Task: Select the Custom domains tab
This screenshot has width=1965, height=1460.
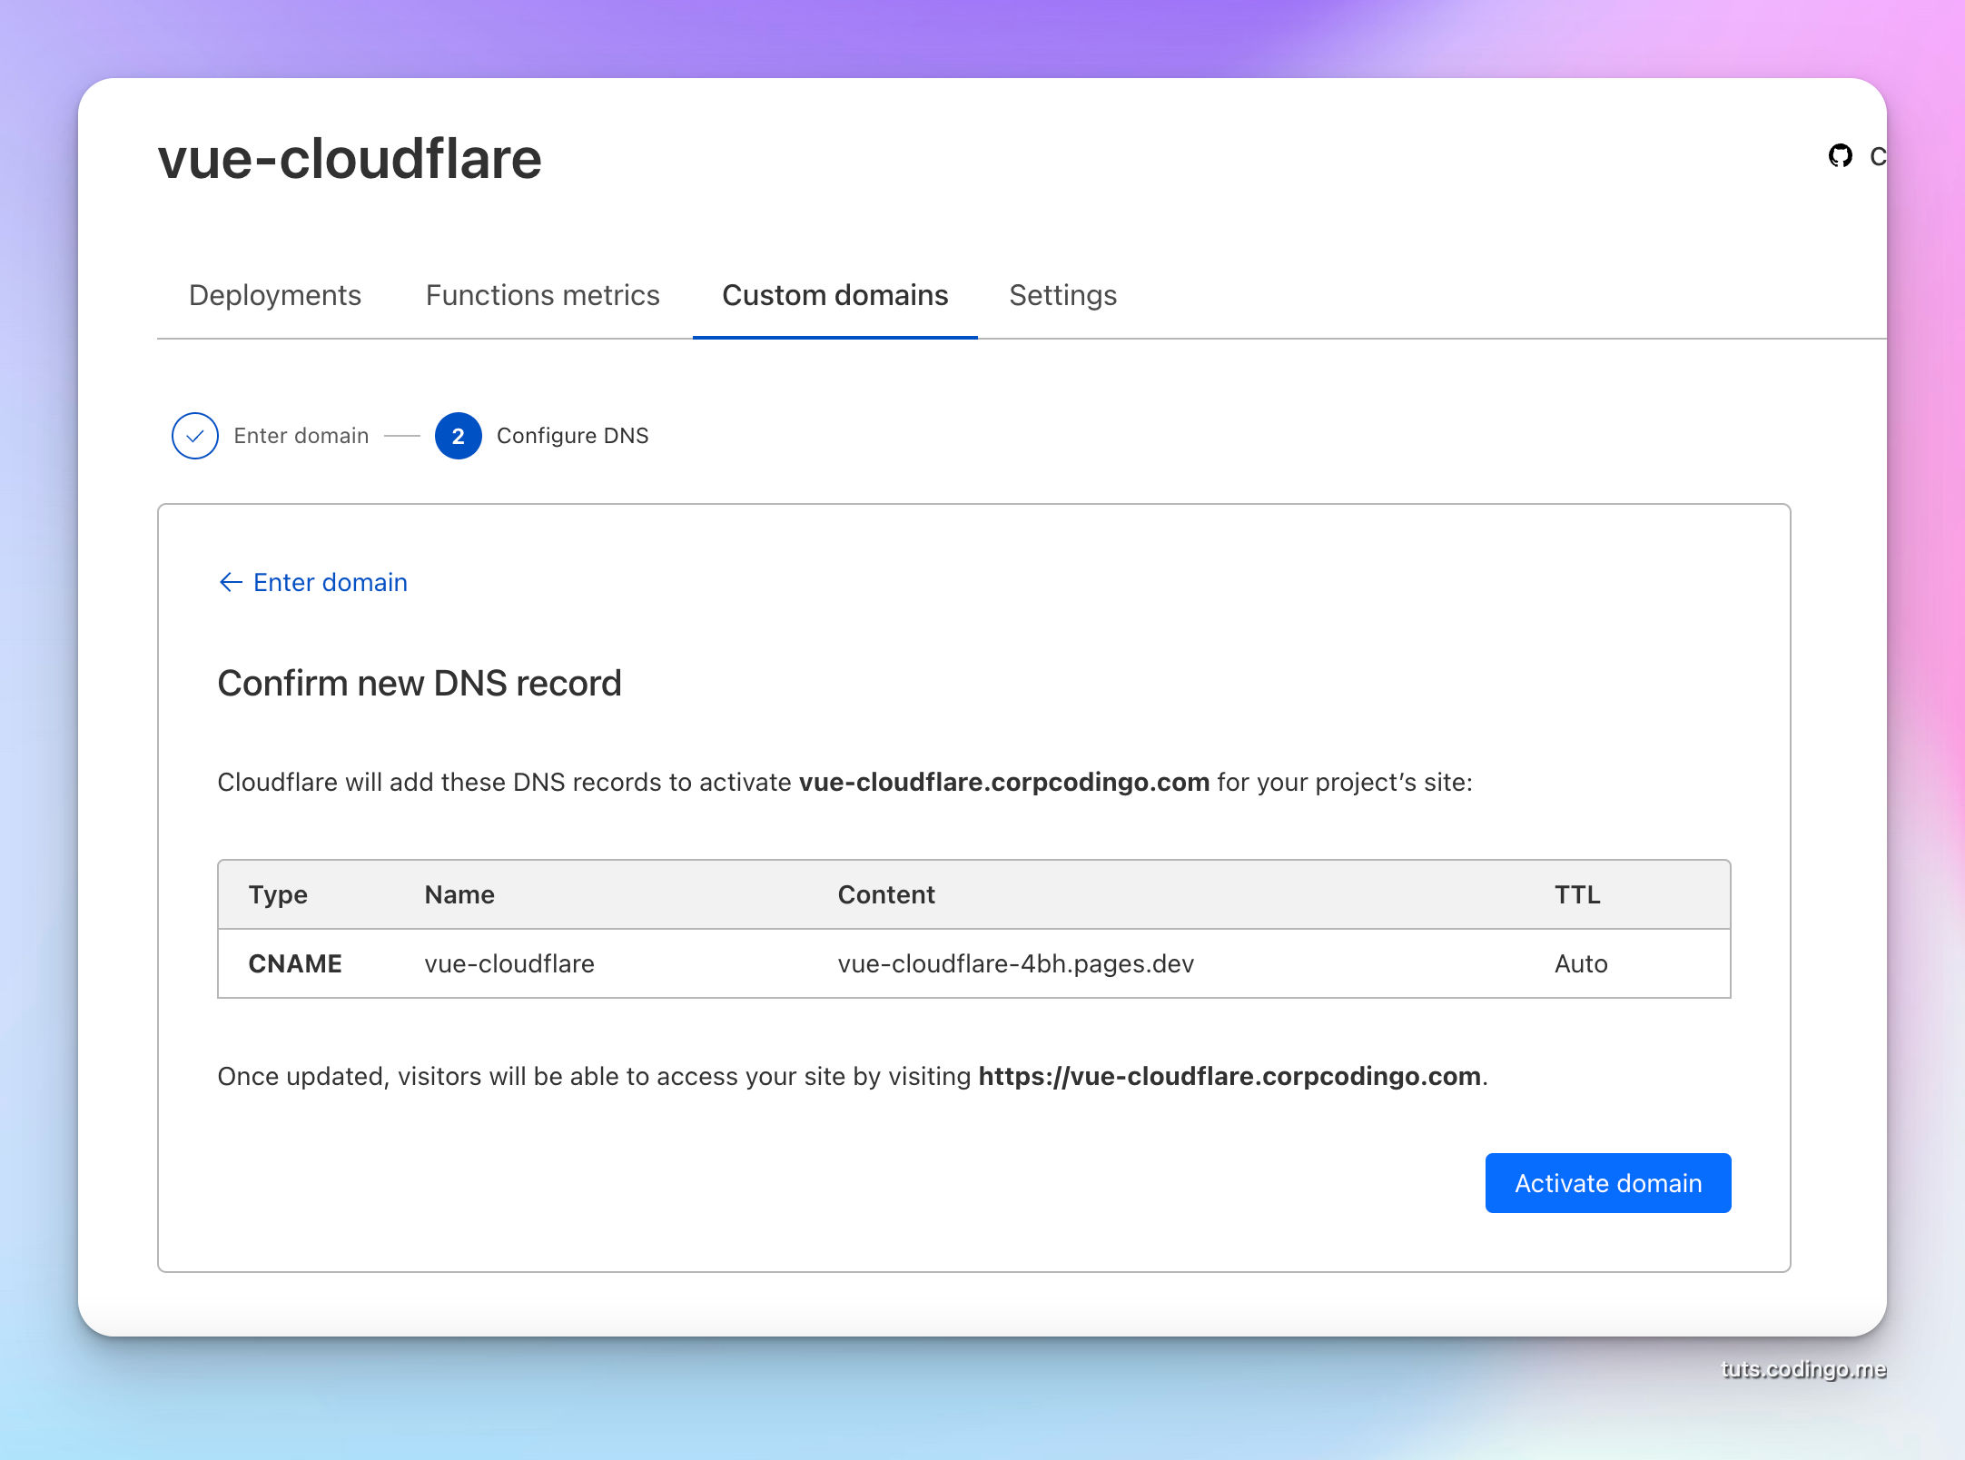Action: (x=834, y=295)
